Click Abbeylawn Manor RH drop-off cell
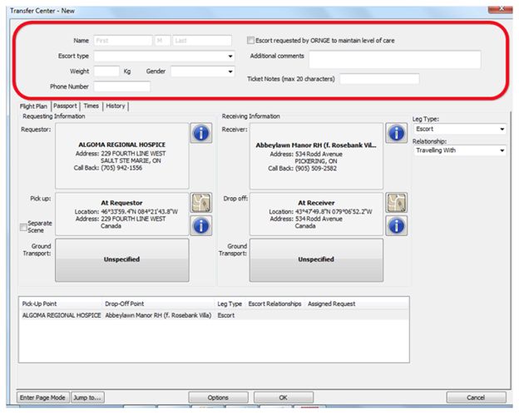 pyautogui.click(x=158, y=315)
